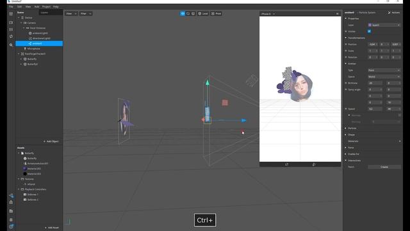Select Driver 2 playback controller

(x=33, y=200)
